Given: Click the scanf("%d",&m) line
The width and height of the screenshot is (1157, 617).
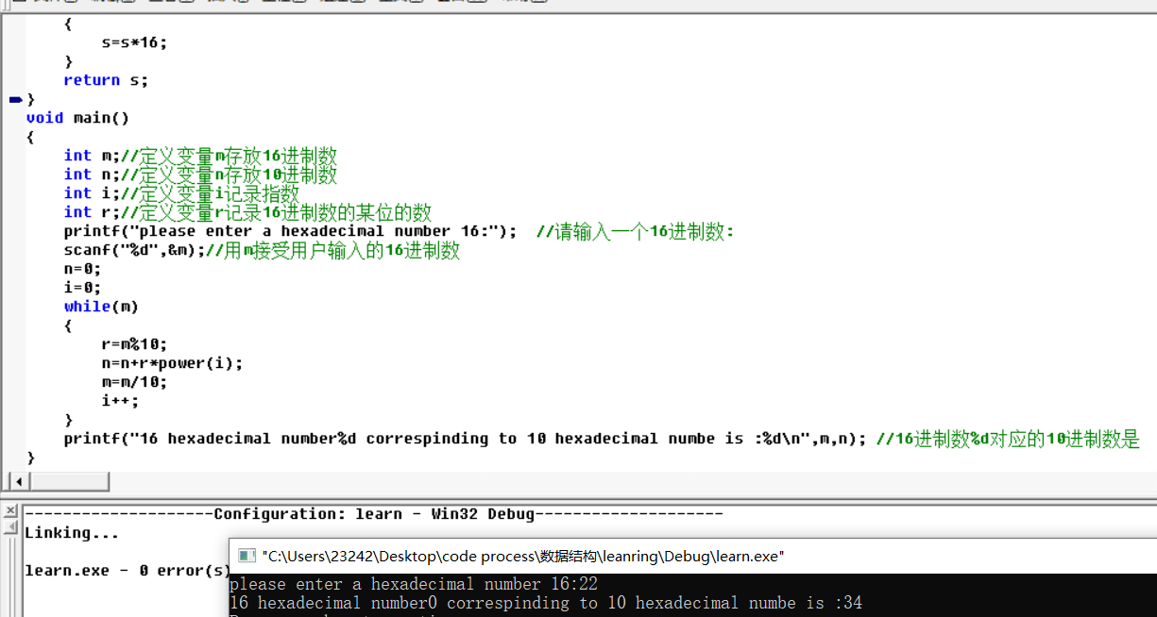Looking at the screenshot, I should (262, 250).
